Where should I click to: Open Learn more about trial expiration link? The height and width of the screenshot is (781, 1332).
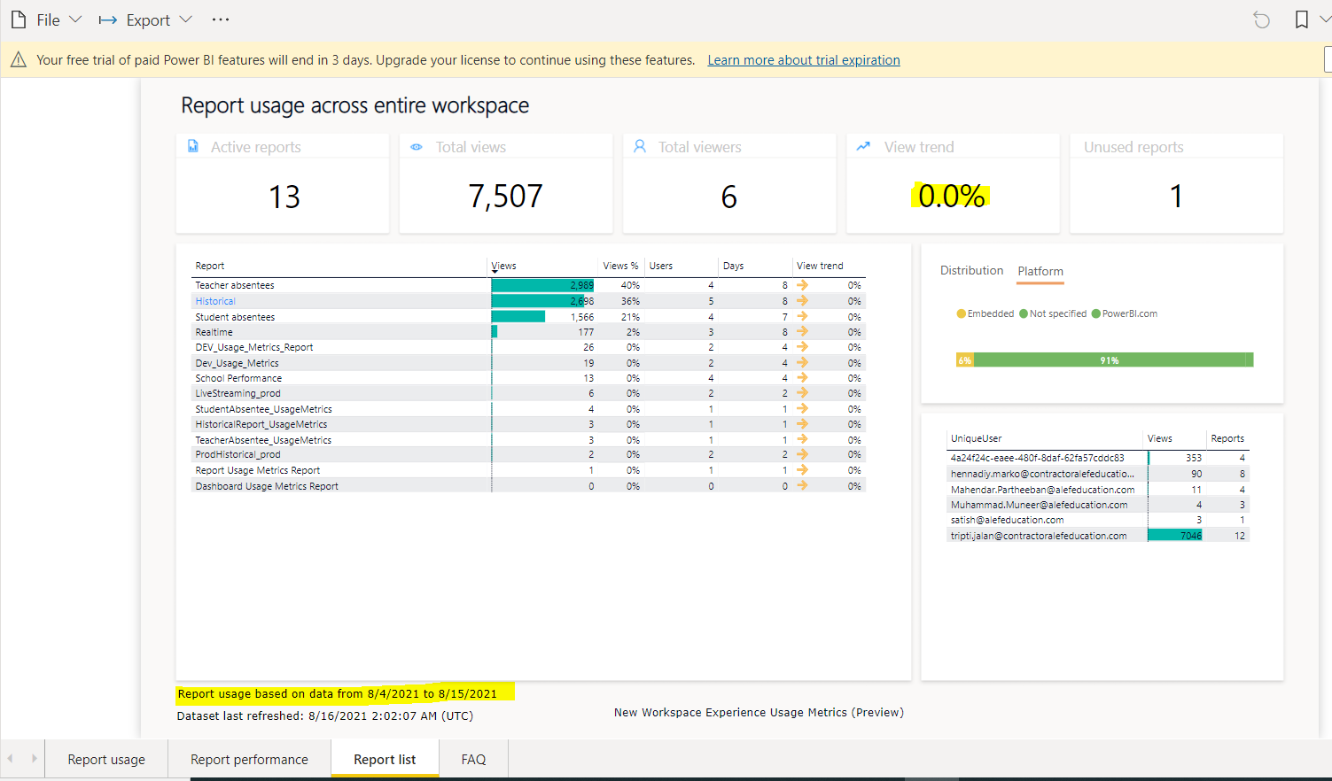804,60
